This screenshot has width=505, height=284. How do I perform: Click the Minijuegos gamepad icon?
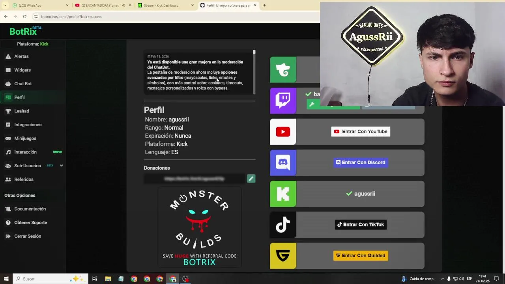click(x=8, y=138)
